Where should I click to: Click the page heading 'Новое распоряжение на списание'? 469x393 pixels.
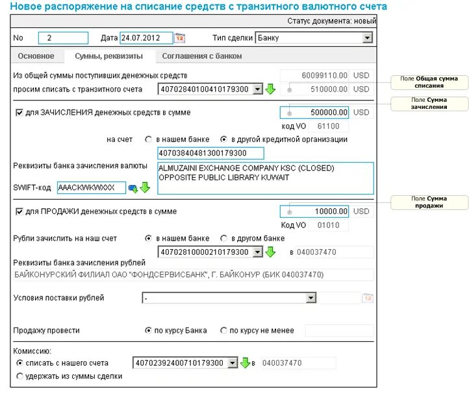click(x=199, y=6)
